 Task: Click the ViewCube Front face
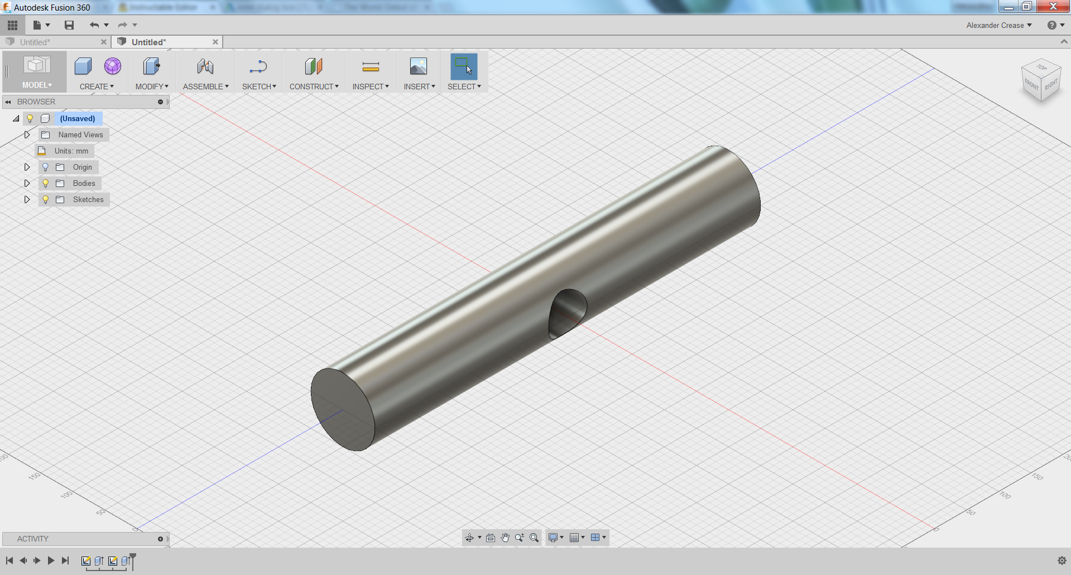[x=1031, y=85]
